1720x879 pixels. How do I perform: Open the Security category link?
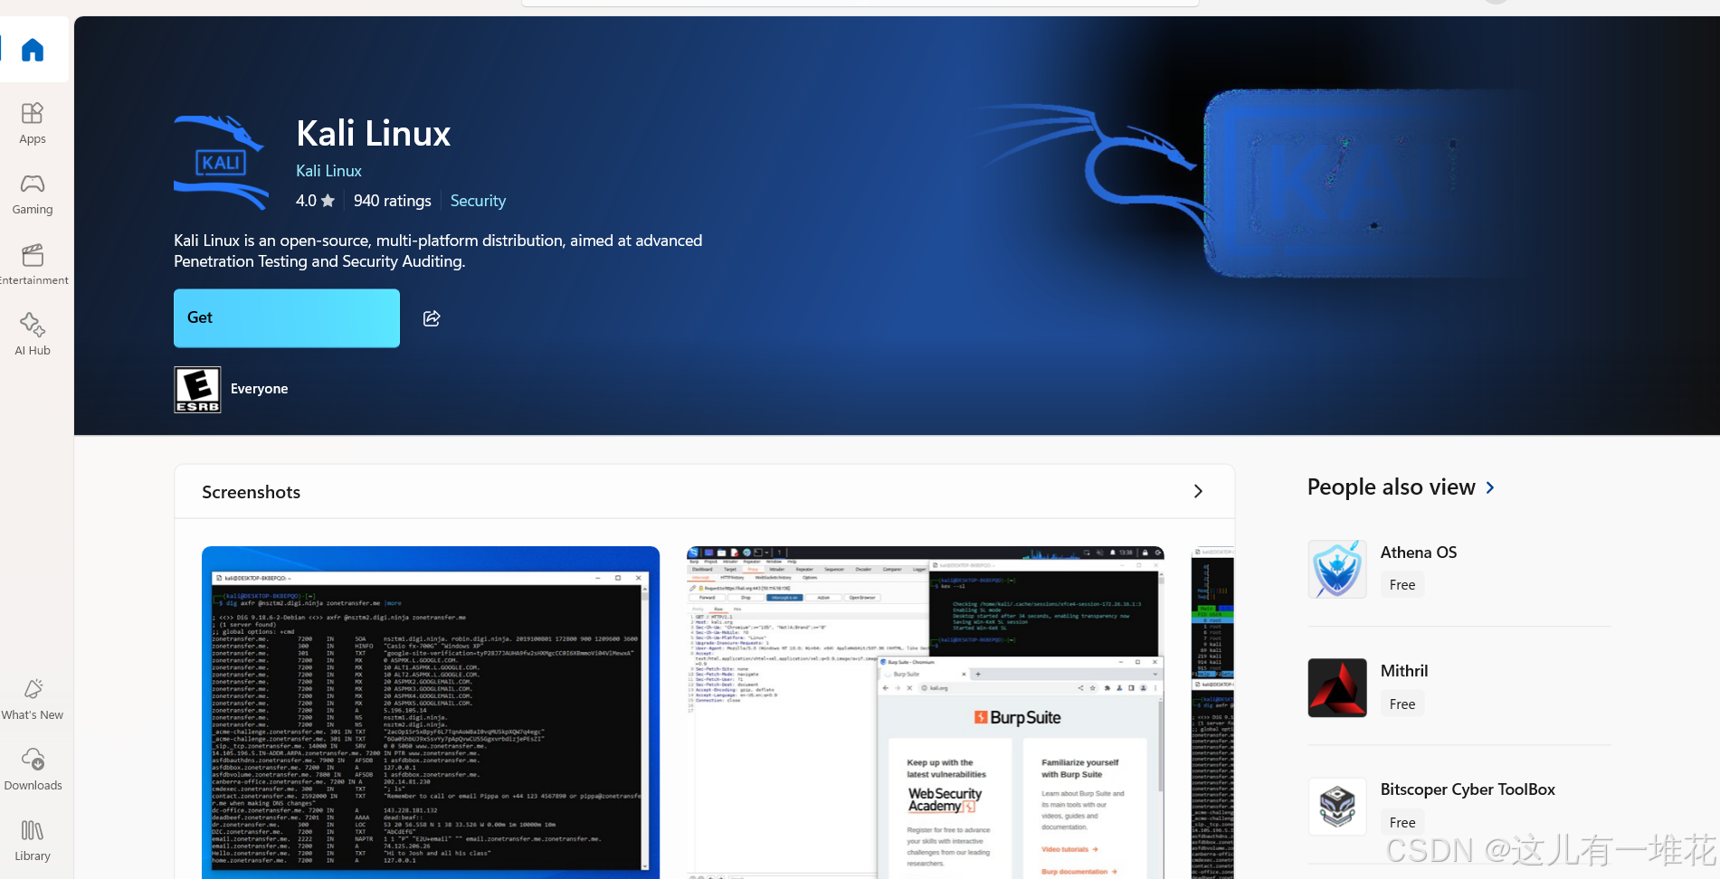point(478,201)
